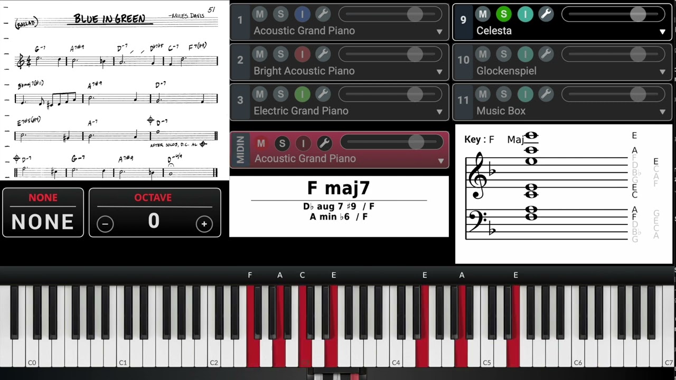Screen dimensions: 676x380
Task: Click the staff notation display
Action: tap(563, 194)
